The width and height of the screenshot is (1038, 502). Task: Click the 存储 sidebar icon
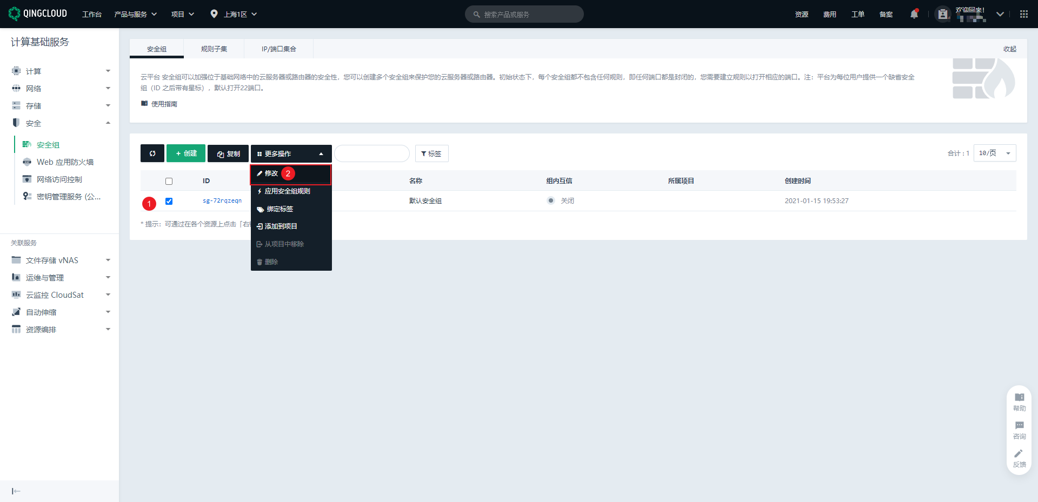tap(16, 105)
